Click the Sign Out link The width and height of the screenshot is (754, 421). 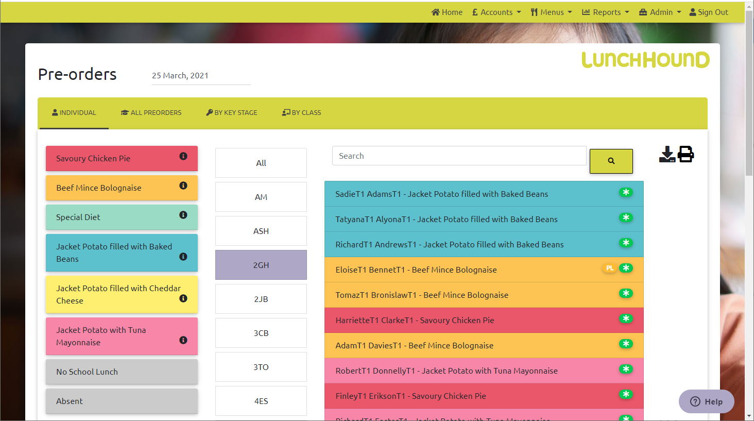pyautogui.click(x=709, y=12)
